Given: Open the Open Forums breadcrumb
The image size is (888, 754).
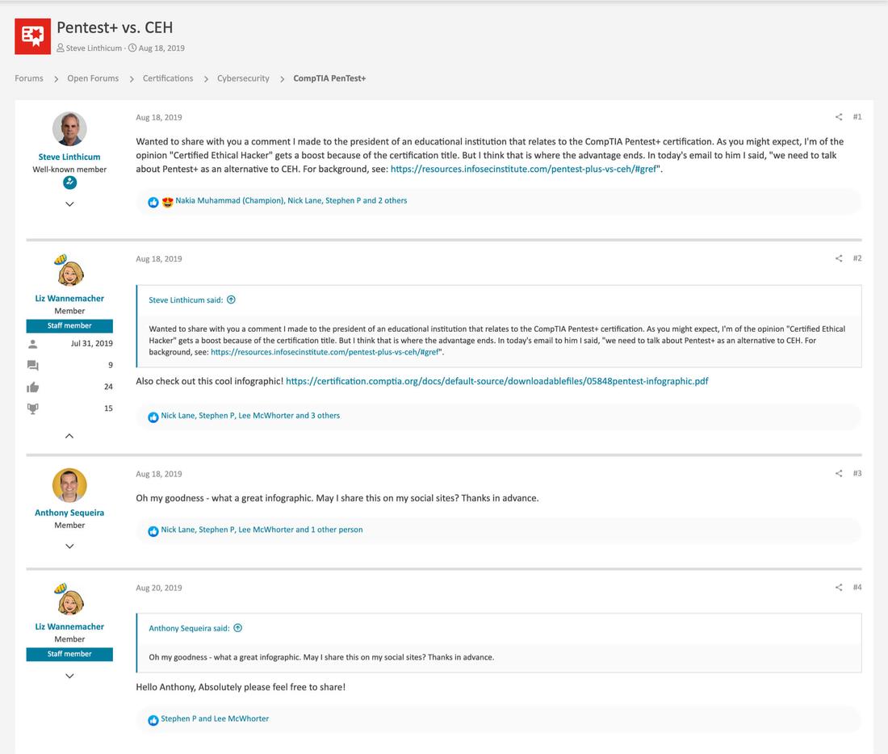Looking at the screenshot, I should pyautogui.click(x=92, y=77).
